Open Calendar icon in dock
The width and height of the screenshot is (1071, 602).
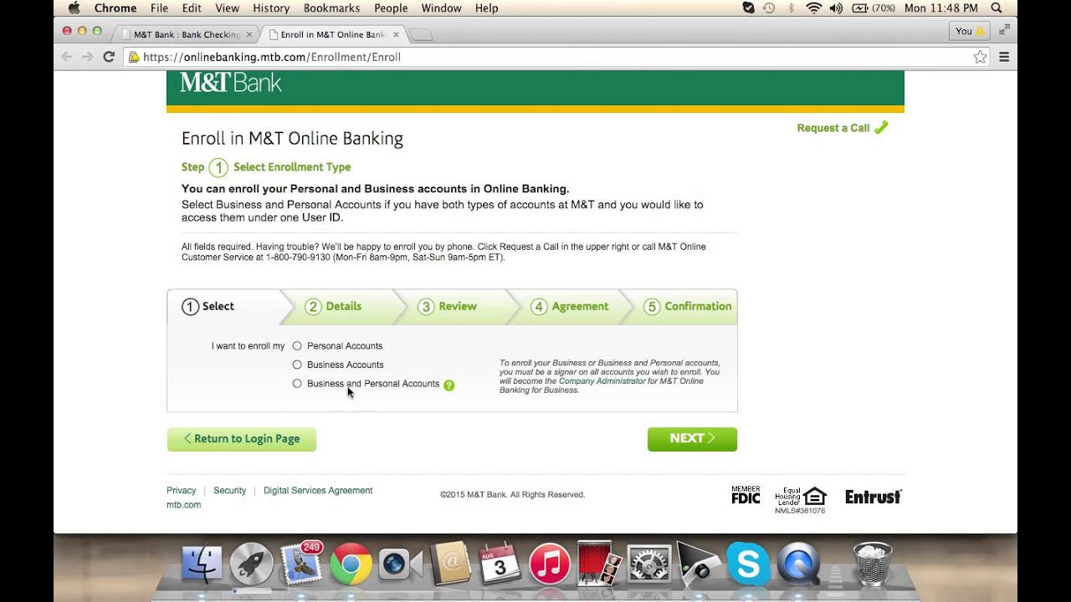tap(500, 564)
